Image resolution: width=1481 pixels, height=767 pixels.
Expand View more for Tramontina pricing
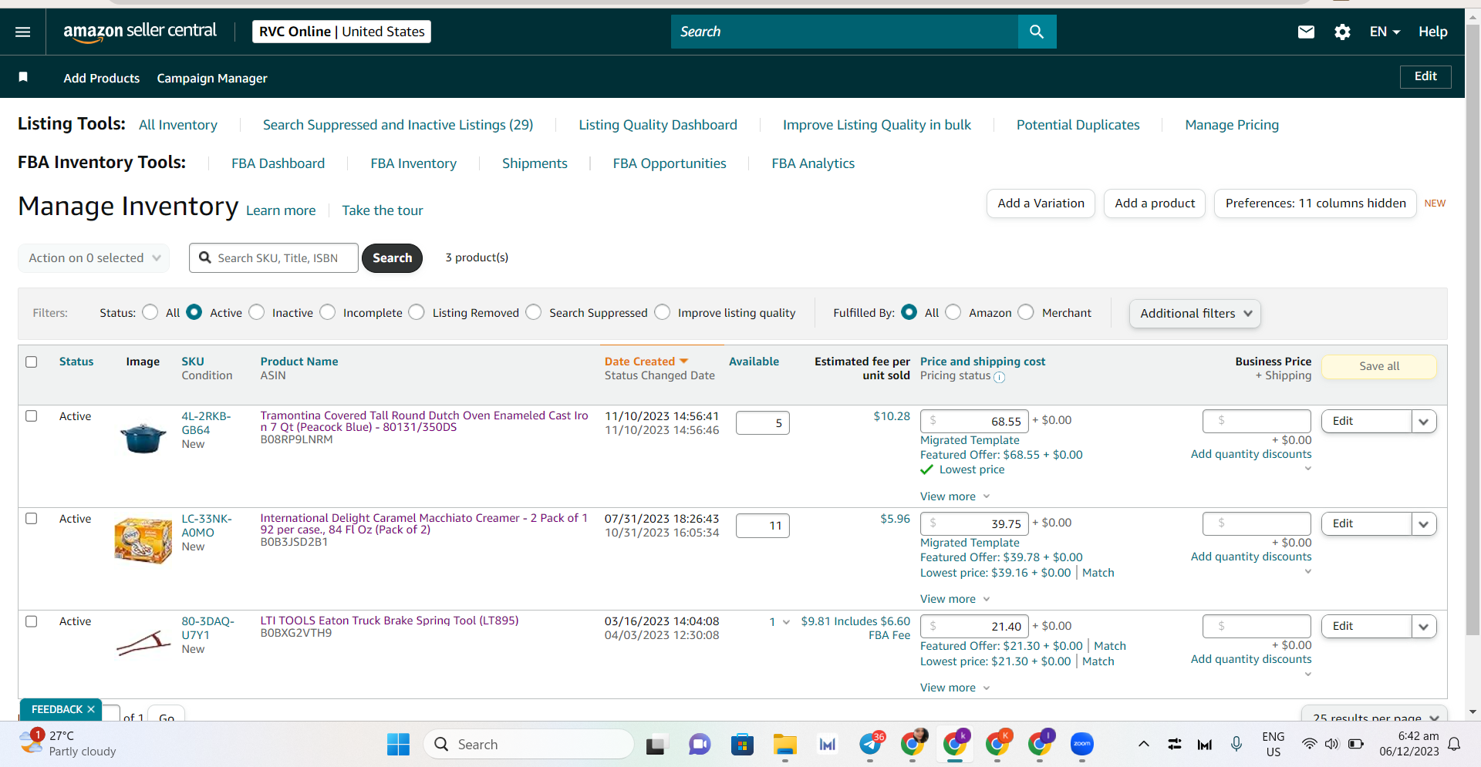point(955,496)
